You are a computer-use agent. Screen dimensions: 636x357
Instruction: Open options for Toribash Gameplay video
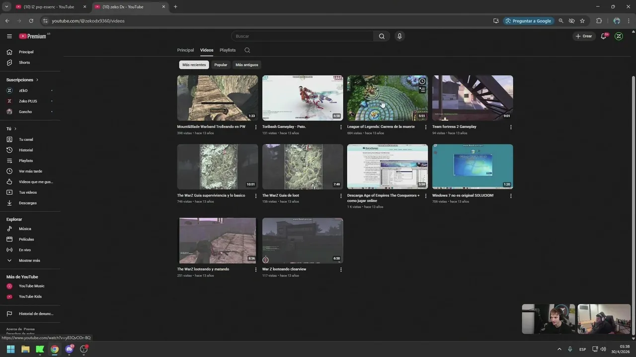341,127
